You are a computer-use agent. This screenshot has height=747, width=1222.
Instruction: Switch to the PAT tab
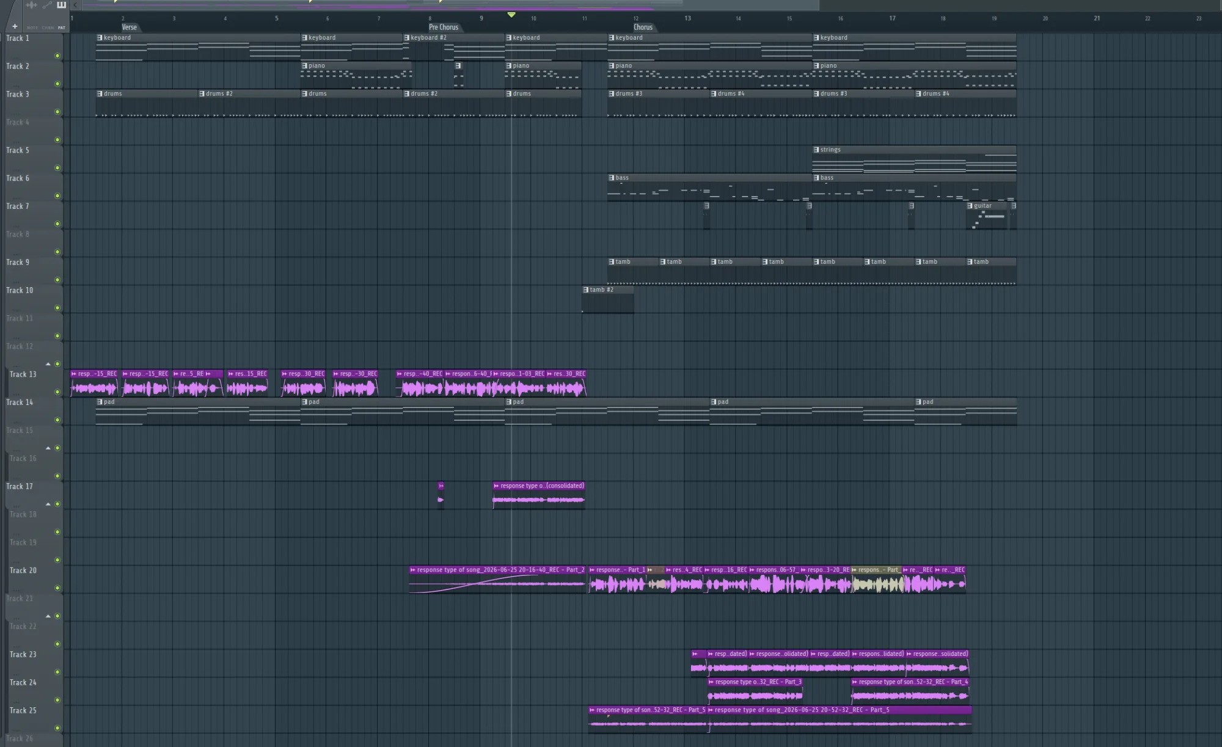pyautogui.click(x=61, y=27)
